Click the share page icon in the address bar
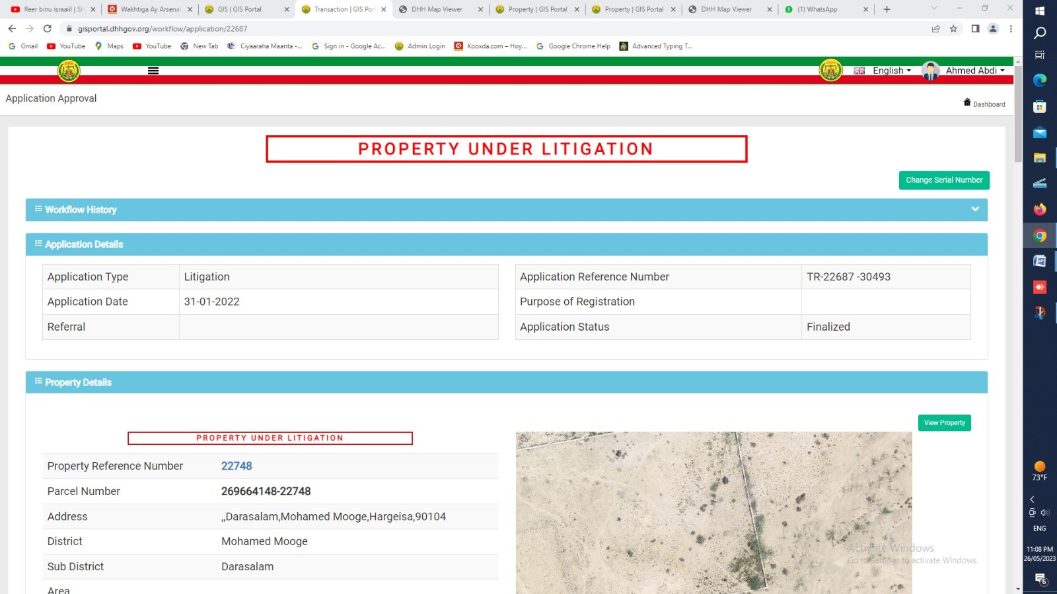Image resolution: width=1057 pixels, height=594 pixels. [x=935, y=28]
